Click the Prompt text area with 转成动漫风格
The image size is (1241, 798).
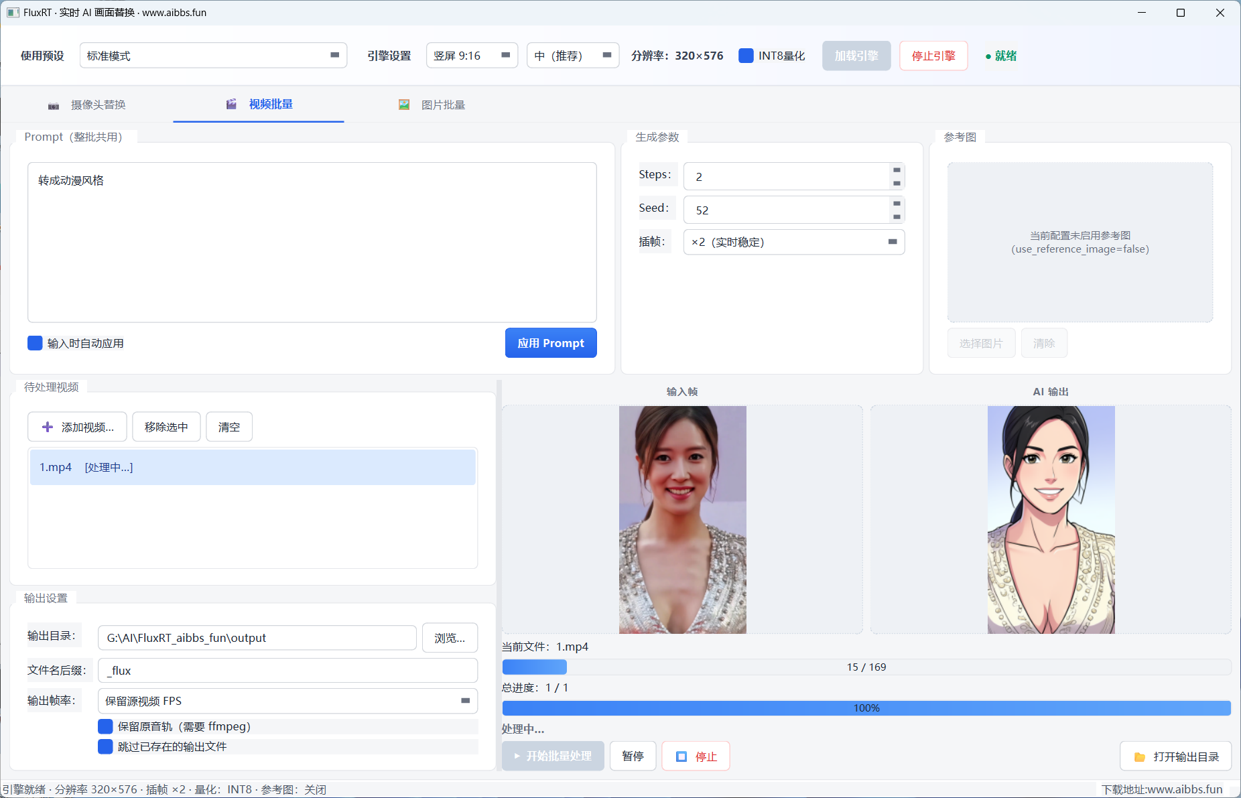[312, 242]
